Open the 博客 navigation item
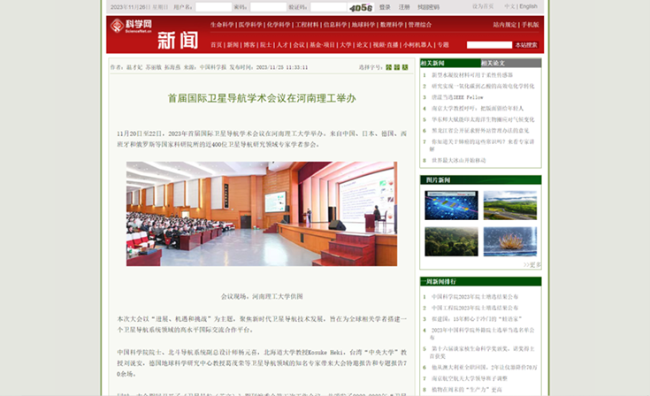This screenshot has width=650, height=396. (249, 45)
